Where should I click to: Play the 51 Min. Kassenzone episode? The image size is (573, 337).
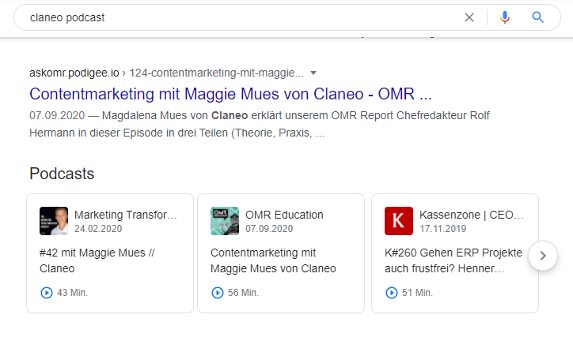(x=392, y=293)
